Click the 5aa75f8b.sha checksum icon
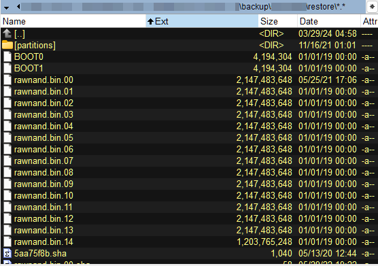Viewport: 378px width, 266px height. 7,254
